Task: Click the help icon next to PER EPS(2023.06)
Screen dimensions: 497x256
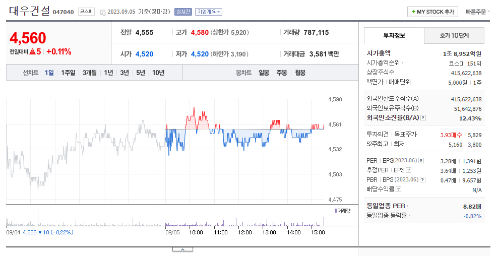Action: click(x=421, y=161)
